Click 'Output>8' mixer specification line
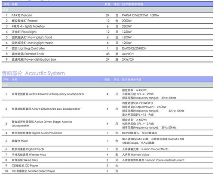 168,139
